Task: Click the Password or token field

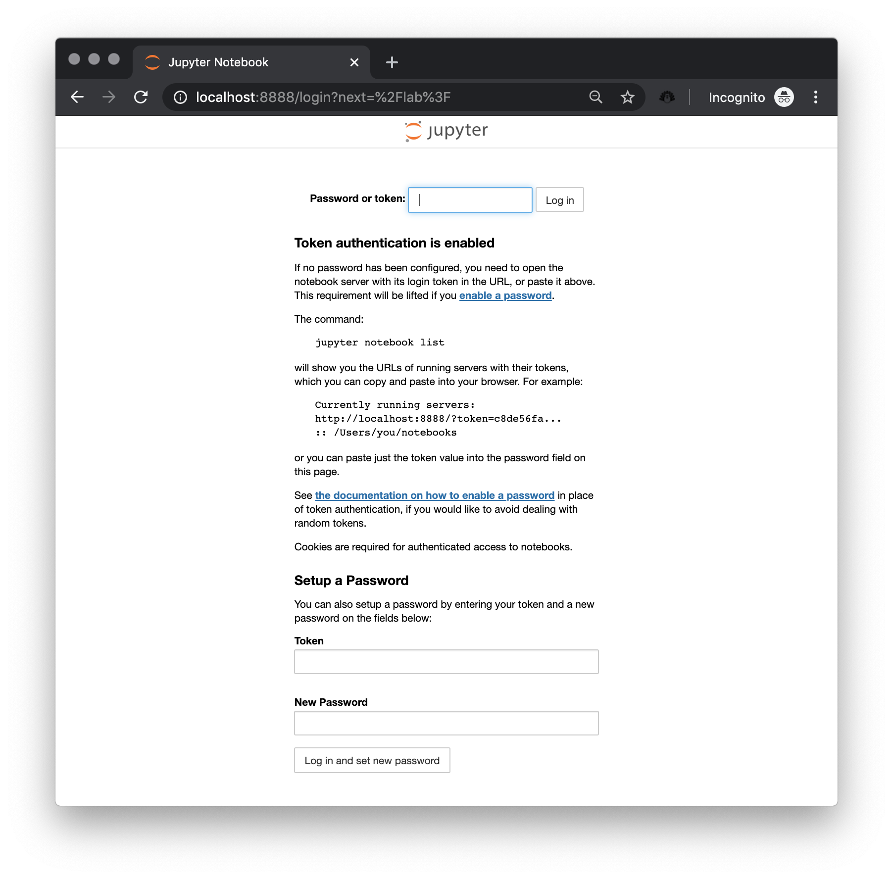Action: (470, 200)
